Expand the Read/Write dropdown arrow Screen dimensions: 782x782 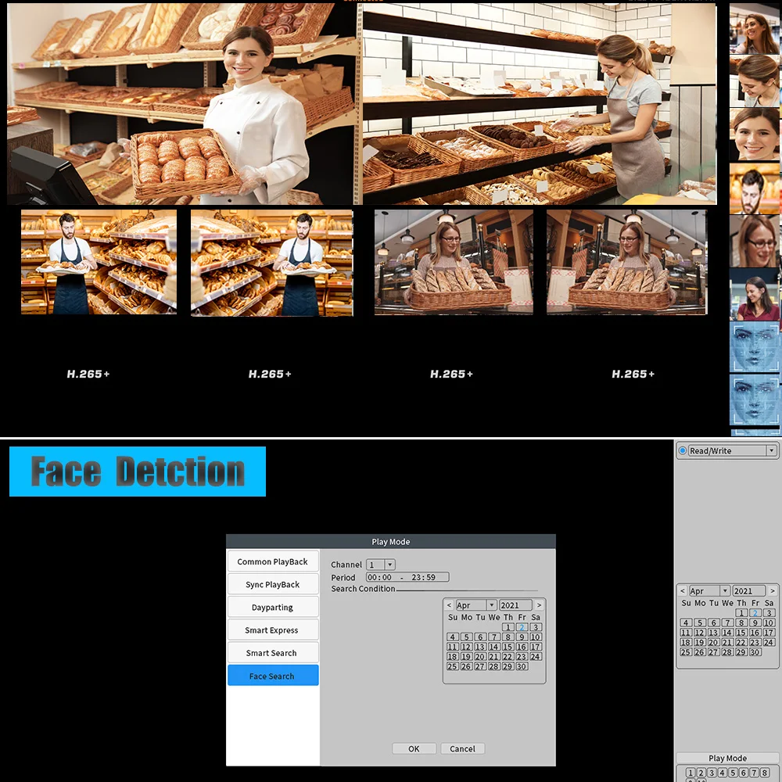[x=772, y=451]
